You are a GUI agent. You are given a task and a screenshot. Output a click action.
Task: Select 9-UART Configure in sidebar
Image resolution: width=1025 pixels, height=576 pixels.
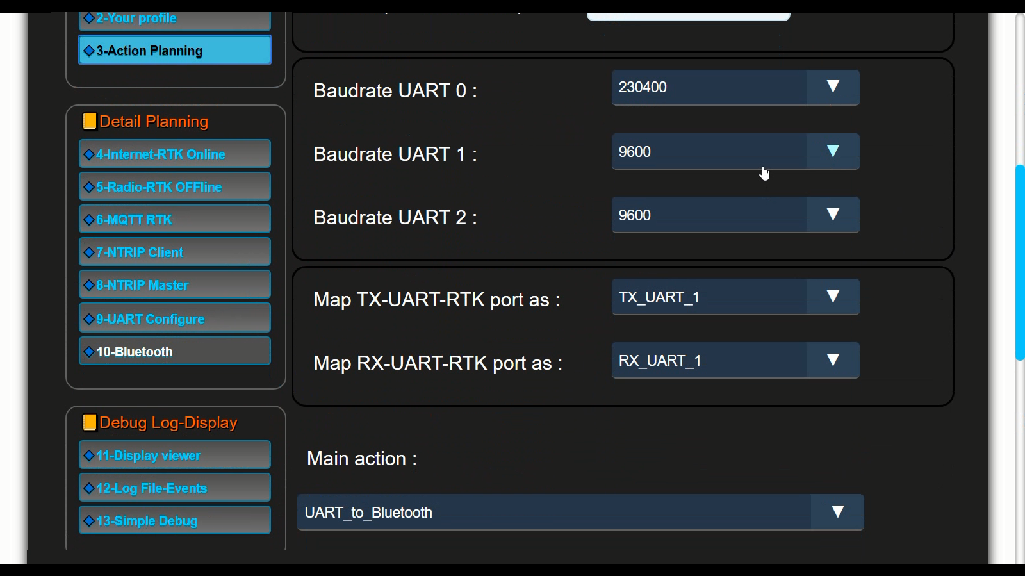[x=175, y=318]
